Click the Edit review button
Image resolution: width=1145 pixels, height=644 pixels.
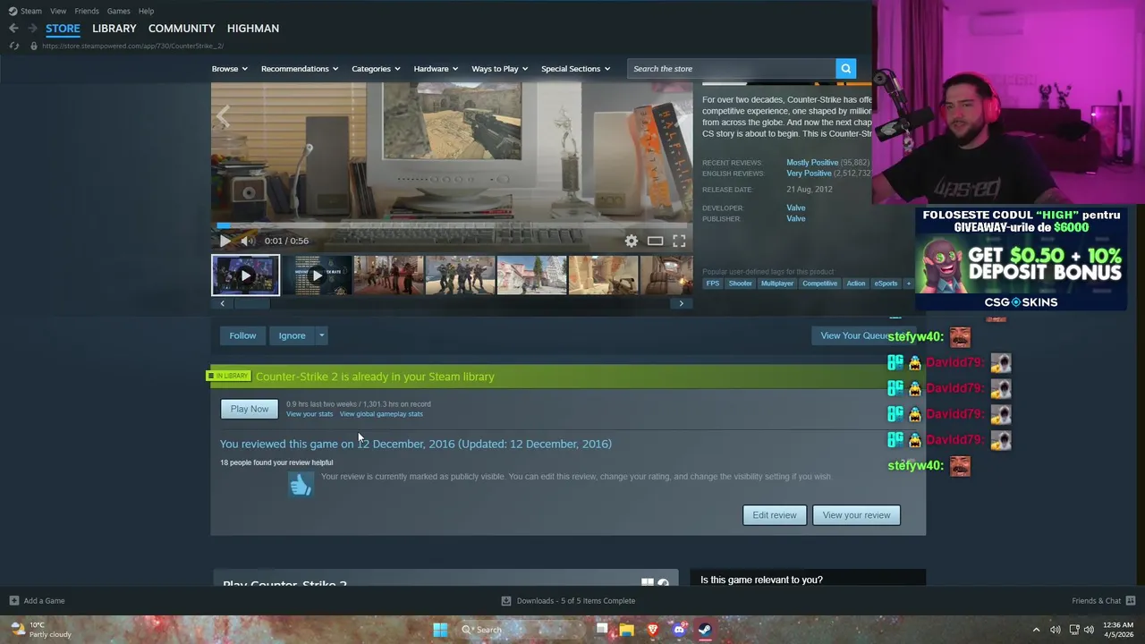coord(775,515)
